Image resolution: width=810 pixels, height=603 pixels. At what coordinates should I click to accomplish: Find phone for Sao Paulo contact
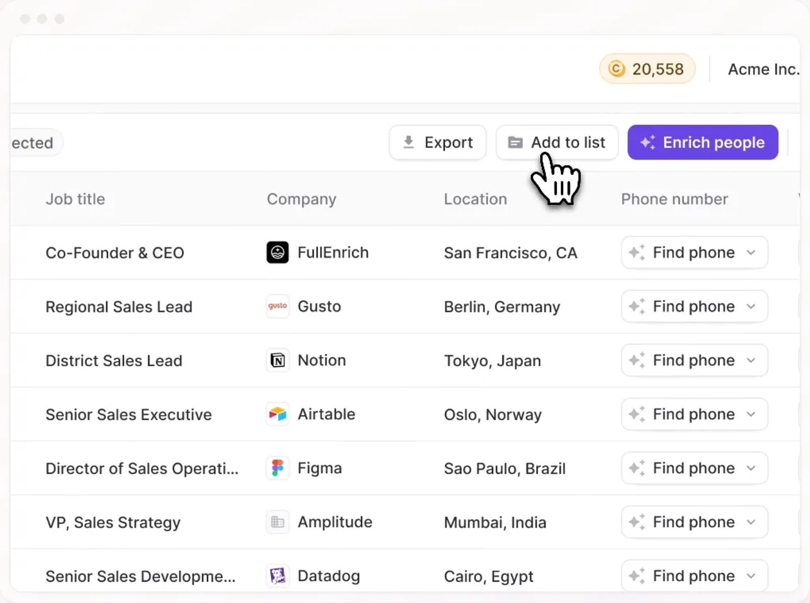[695, 468]
